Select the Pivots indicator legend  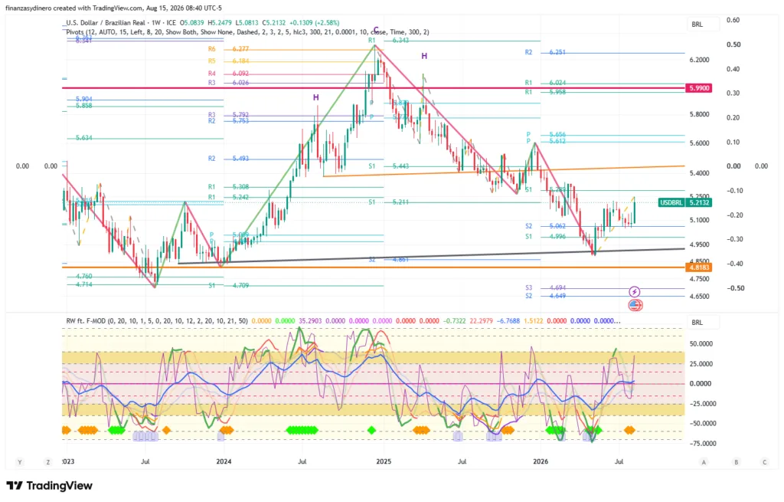click(247, 31)
